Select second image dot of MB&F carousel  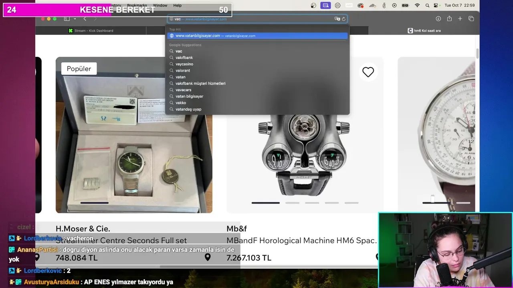click(292, 203)
